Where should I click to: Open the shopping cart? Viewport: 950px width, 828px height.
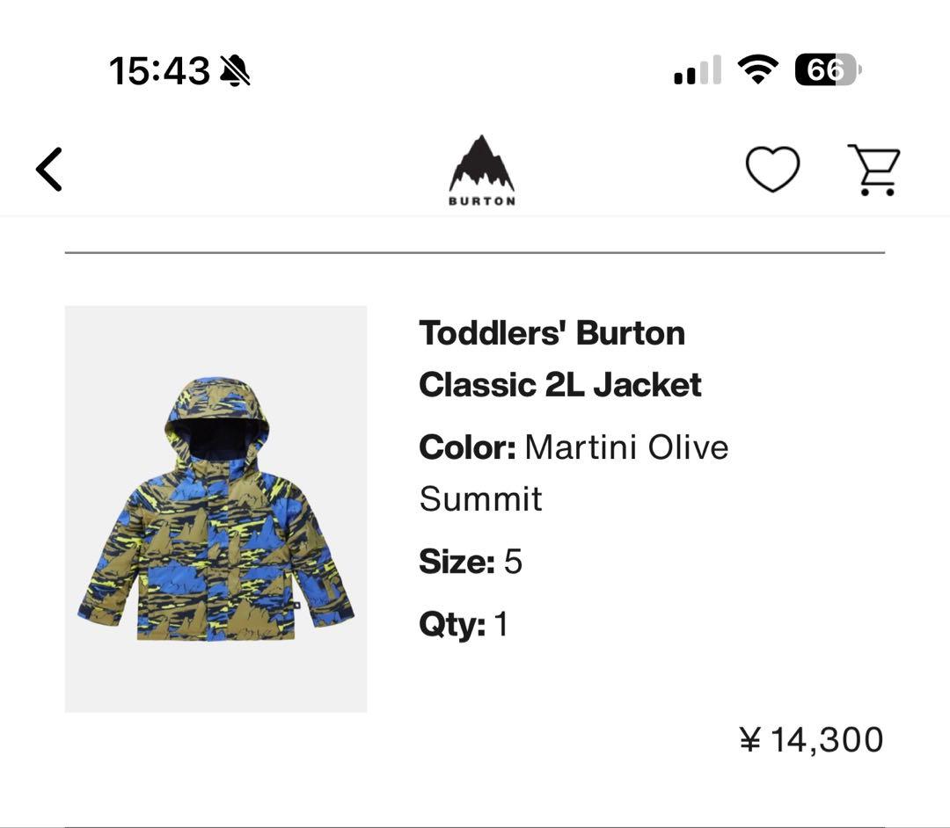coord(873,169)
